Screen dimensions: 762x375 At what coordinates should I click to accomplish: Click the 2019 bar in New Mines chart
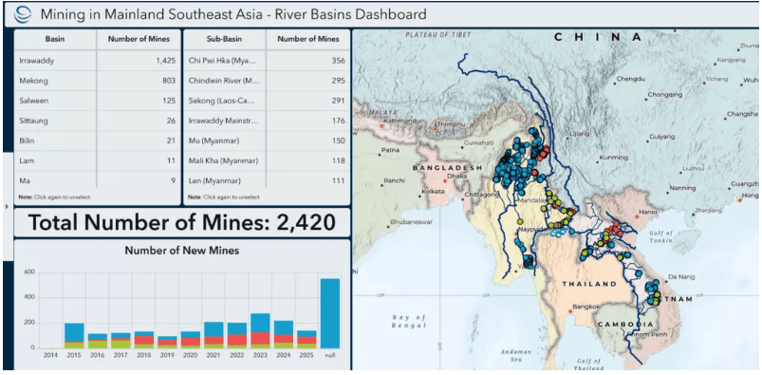click(168, 342)
